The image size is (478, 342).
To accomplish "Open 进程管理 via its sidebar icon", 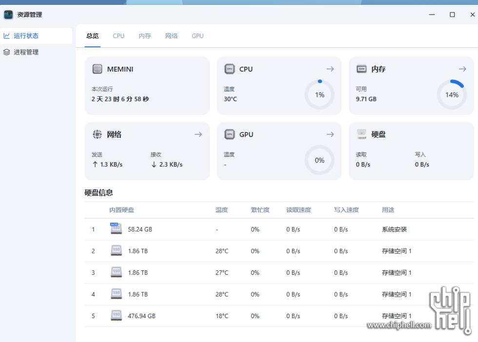I will pos(7,52).
